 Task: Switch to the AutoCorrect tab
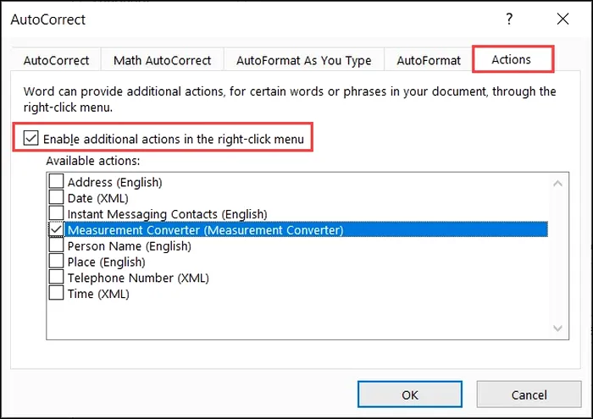[x=56, y=61]
